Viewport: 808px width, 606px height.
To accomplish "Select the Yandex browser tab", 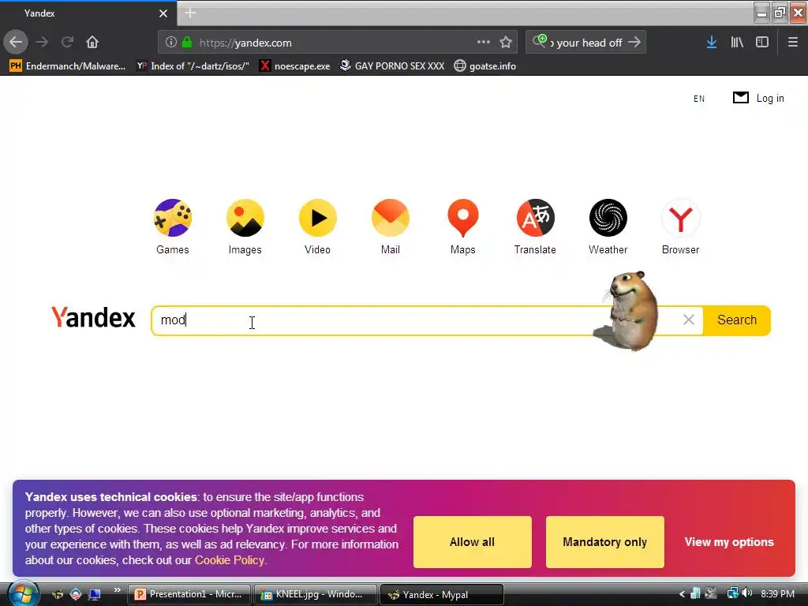I will [x=88, y=13].
